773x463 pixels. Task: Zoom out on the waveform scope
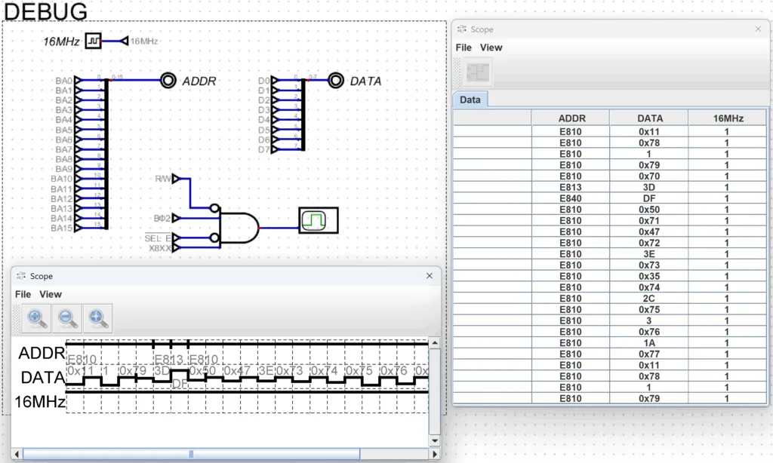[x=67, y=319]
